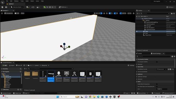176x99 pixels.
Task: Select the viewport Select mode arrow tool
Action: point(95,13)
